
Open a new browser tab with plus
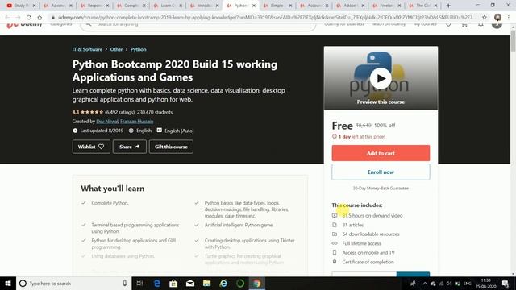pos(448,6)
